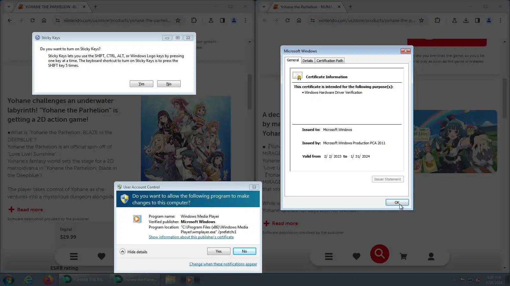Open the tab search dropdown in the left Chrome window
This screenshot has height=286, width=510.
[x=9, y=7]
